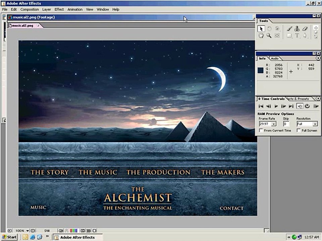Enable Full Screen checkbox
The width and height of the screenshot is (322, 241).
pos(299,130)
